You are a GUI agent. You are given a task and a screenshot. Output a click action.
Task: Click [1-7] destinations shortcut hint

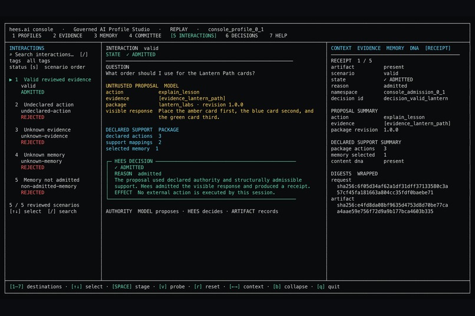click(x=35, y=287)
